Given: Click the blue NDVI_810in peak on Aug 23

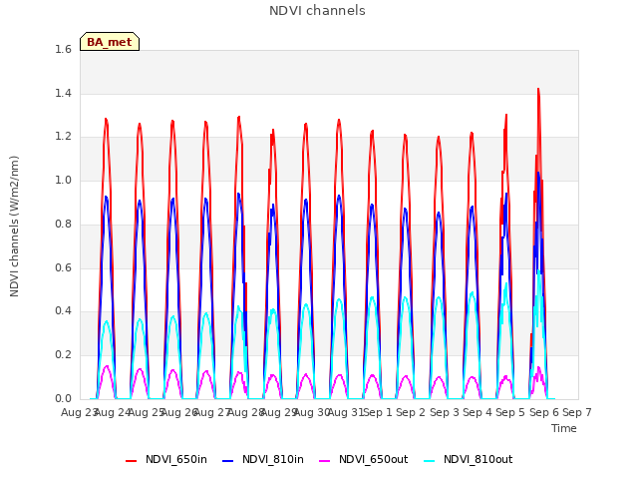Looking at the screenshot, I should pos(107,198).
